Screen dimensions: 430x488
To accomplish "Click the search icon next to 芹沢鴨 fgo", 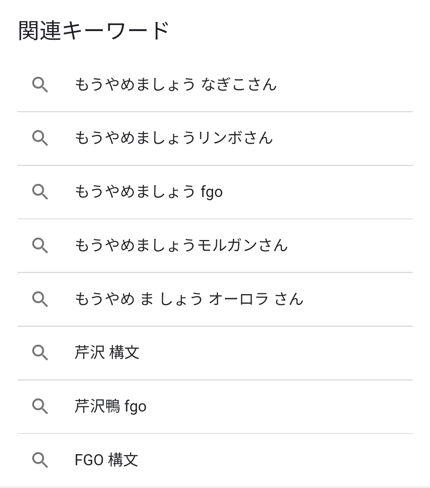I will 40,406.
